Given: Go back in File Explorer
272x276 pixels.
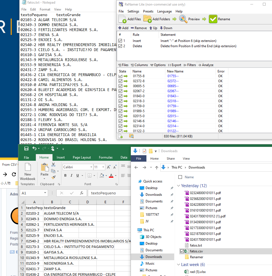Looking at the screenshot, I should point(136,167).
